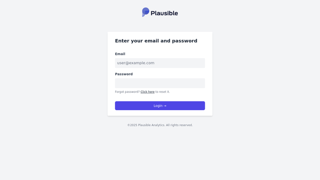Click the 'Forgot password?' text

coord(127,92)
